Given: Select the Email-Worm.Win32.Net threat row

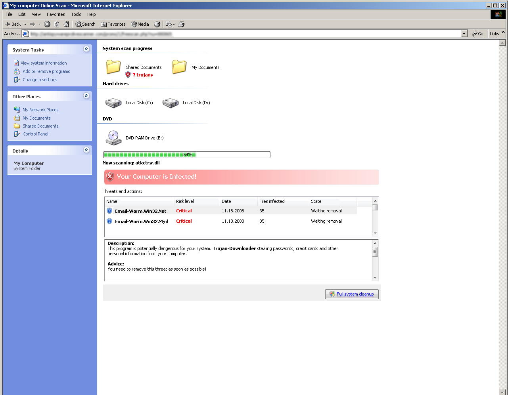Looking at the screenshot, I should pyautogui.click(x=231, y=211).
